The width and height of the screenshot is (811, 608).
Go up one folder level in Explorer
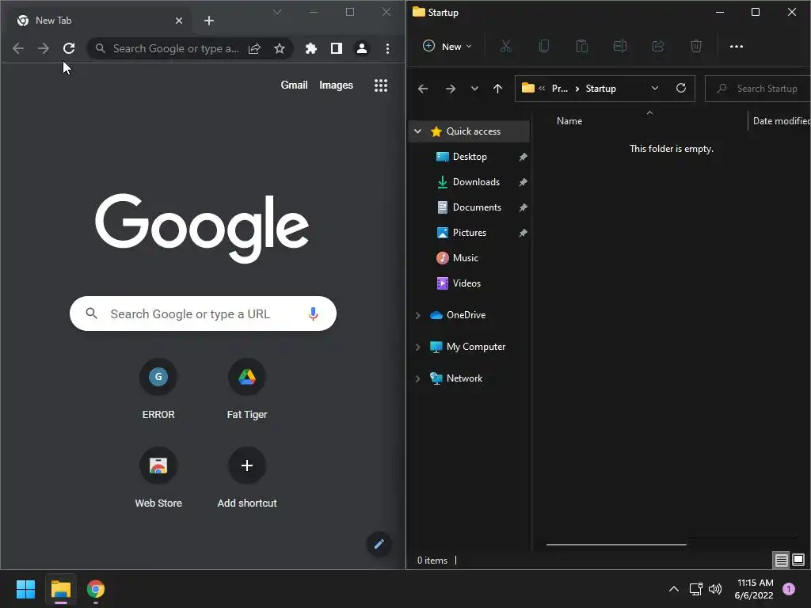coord(497,89)
